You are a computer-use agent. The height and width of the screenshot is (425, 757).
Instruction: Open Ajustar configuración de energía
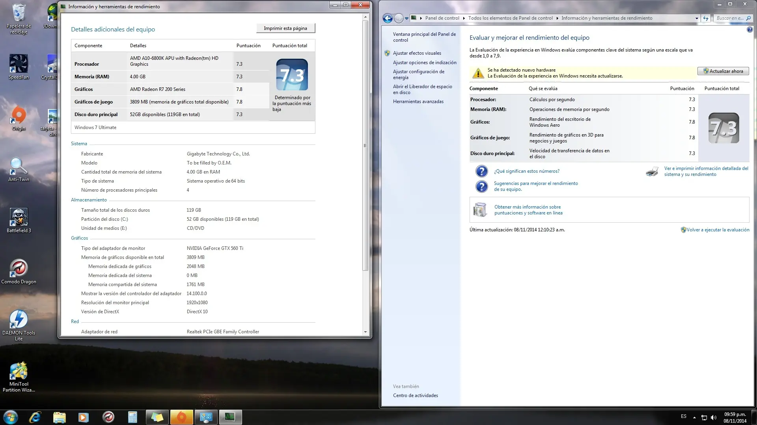pos(419,74)
